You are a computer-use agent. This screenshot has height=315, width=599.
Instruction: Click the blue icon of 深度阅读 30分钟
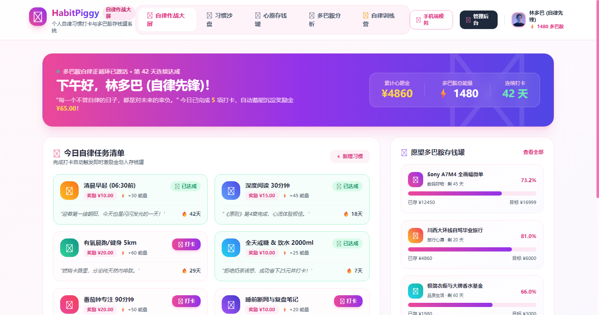pyautogui.click(x=231, y=191)
